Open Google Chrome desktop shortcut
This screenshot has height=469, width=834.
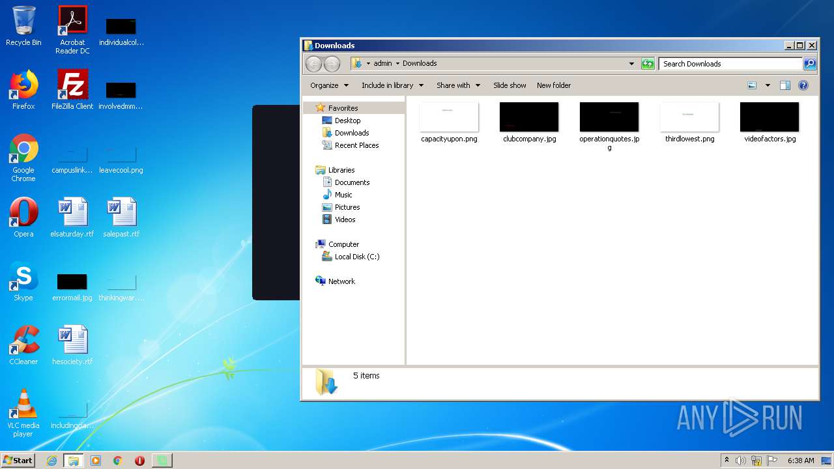(x=23, y=158)
